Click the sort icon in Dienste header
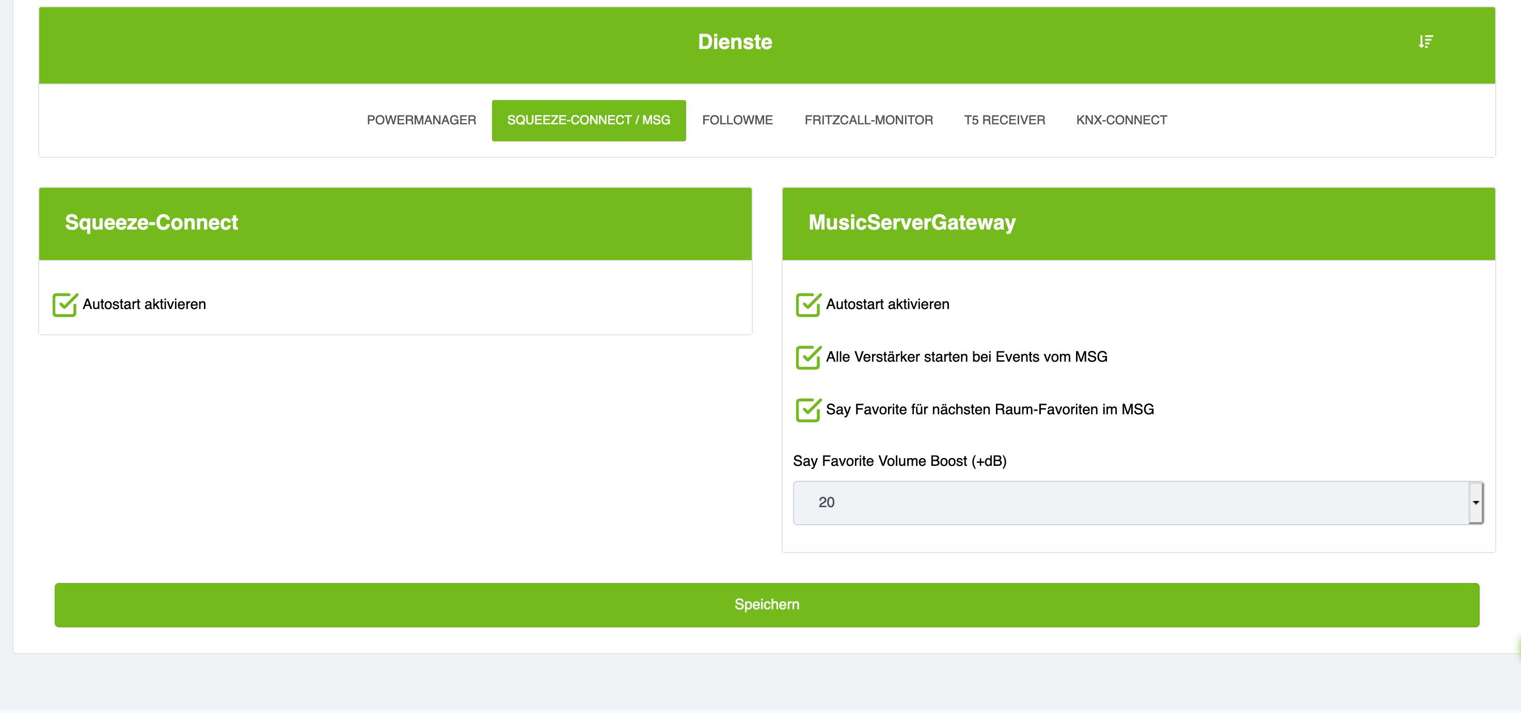Viewport: 1521px width, 713px height. point(1425,41)
